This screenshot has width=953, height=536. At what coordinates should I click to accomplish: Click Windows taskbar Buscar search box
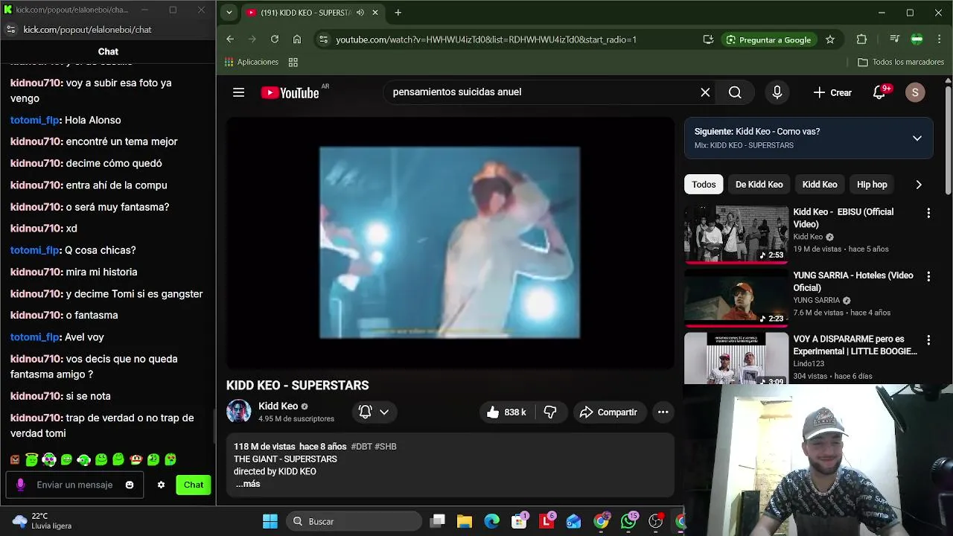pyautogui.click(x=354, y=521)
